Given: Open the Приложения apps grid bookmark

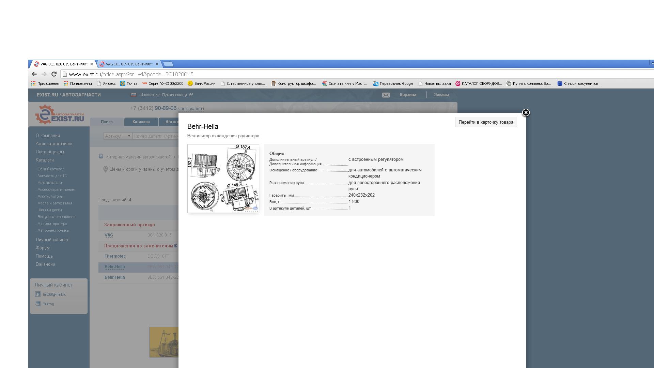Looking at the screenshot, I should 45,83.
